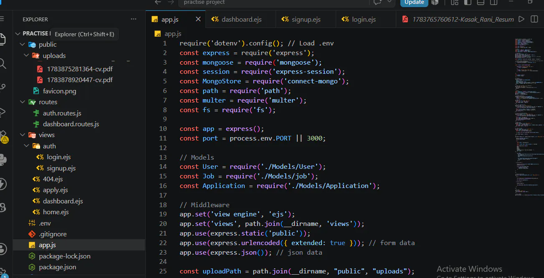Click the Go Back arrow in title bar

point(158,2)
